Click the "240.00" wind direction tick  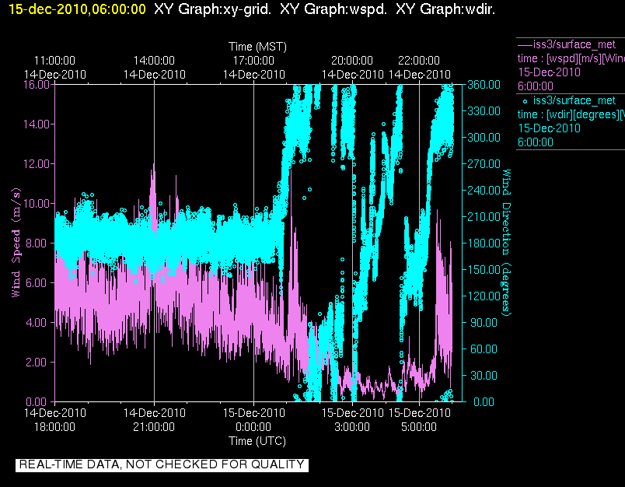click(484, 191)
